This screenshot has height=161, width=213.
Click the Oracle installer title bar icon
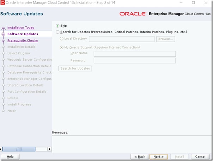[x=2, y=2]
